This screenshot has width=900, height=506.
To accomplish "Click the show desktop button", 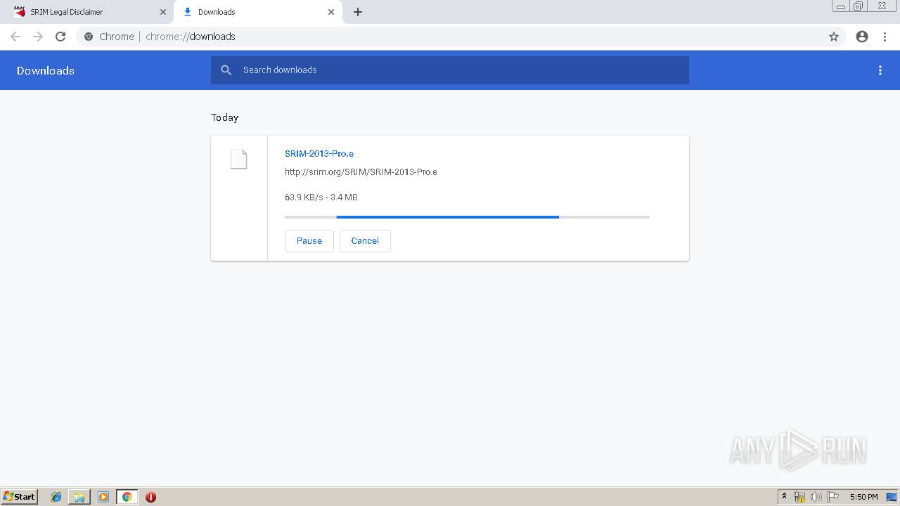I will click(892, 497).
